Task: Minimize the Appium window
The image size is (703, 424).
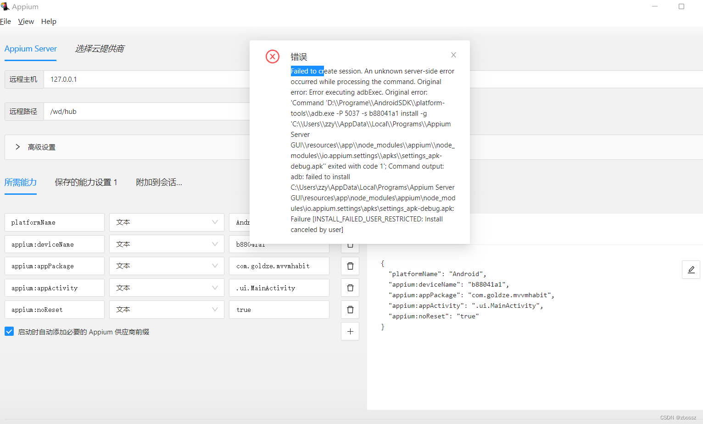Action: [655, 6]
